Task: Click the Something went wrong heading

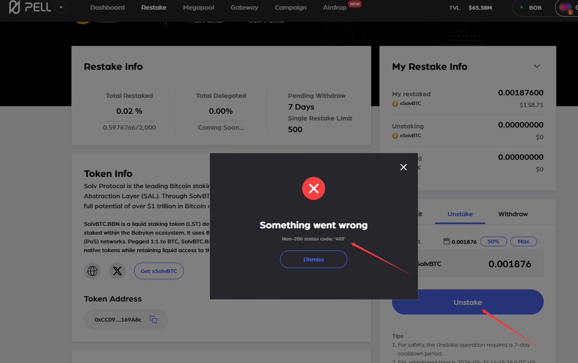Action: (314, 225)
